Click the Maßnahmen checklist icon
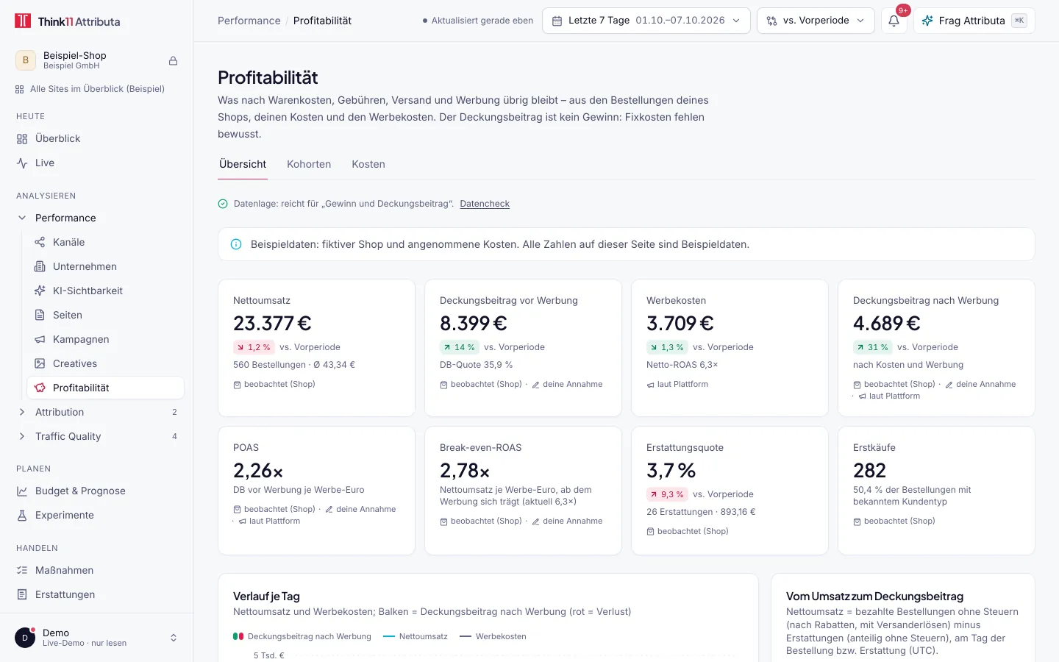The width and height of the screenshot is (1059, 662). 22,570
